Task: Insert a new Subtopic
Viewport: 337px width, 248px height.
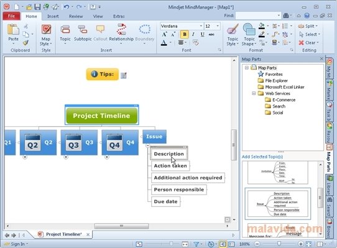Action: click(83, 33)
